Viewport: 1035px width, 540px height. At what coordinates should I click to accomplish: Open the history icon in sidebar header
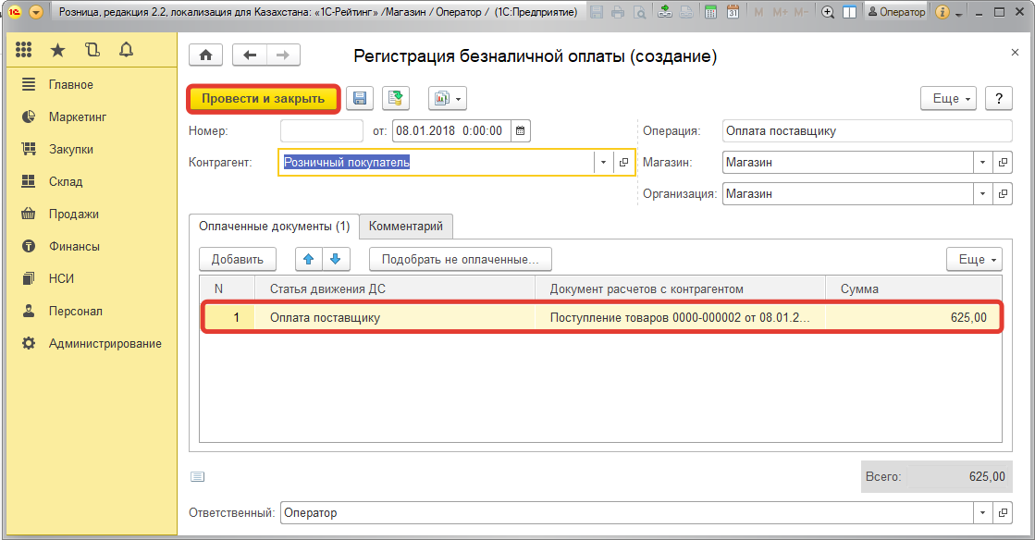[x=92, y=50]
